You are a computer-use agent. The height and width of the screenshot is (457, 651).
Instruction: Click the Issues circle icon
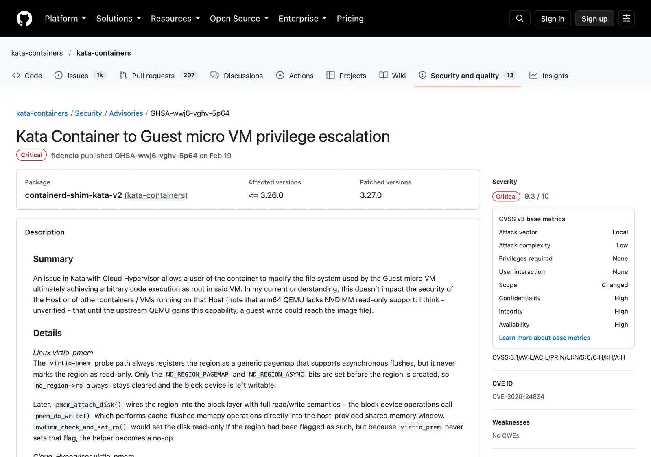point(59,75)
